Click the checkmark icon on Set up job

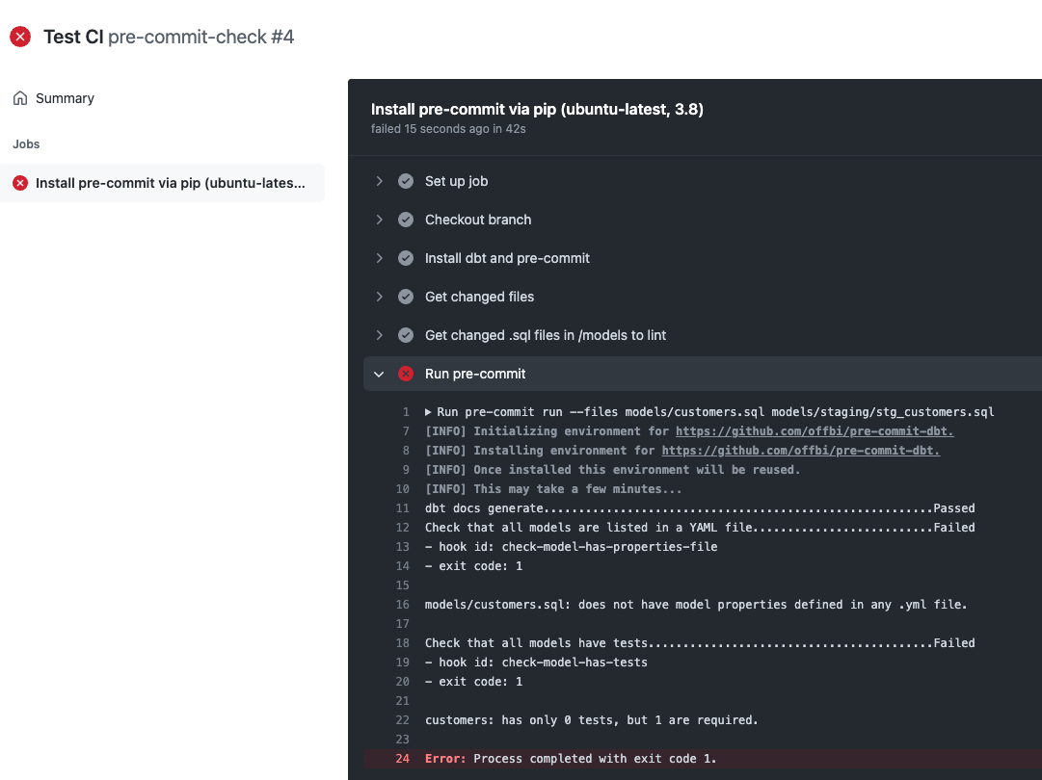coord(405,181)
